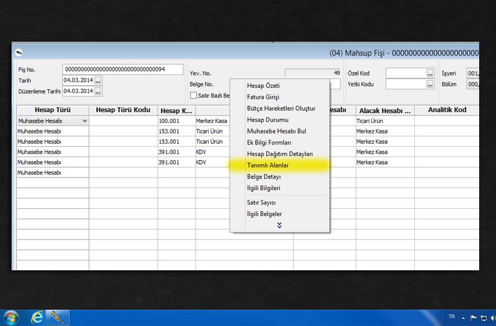Click the Hesap K... column header
The height and width of the screenshot is (326, 496).
click(176, 111)
